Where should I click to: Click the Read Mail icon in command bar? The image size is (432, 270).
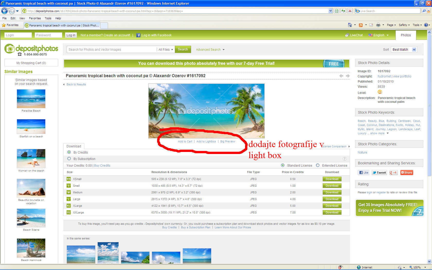click(x=371, y=25)
